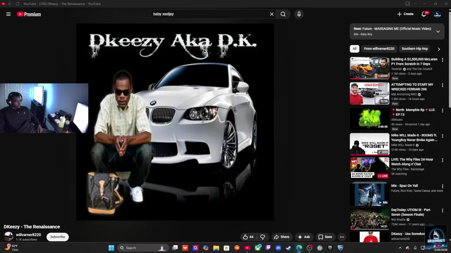This screenshot has height=253, width=451.
Task: Open the Windows Start menu
Action: point(111,248)
